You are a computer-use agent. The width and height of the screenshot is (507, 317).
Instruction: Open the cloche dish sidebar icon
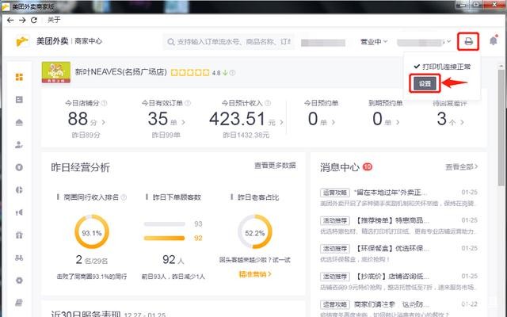(19, 122)
